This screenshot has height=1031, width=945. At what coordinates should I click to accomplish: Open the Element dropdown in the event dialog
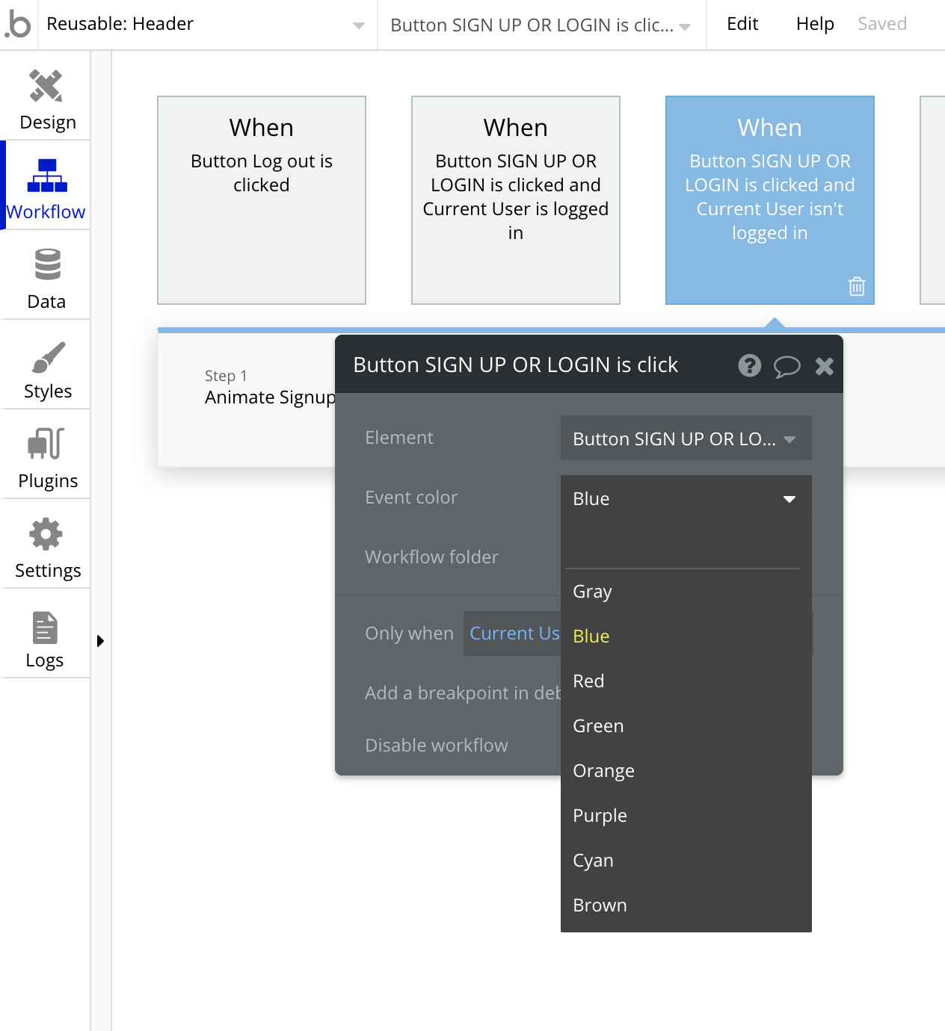pyautogui.click(x=685, y=438)
